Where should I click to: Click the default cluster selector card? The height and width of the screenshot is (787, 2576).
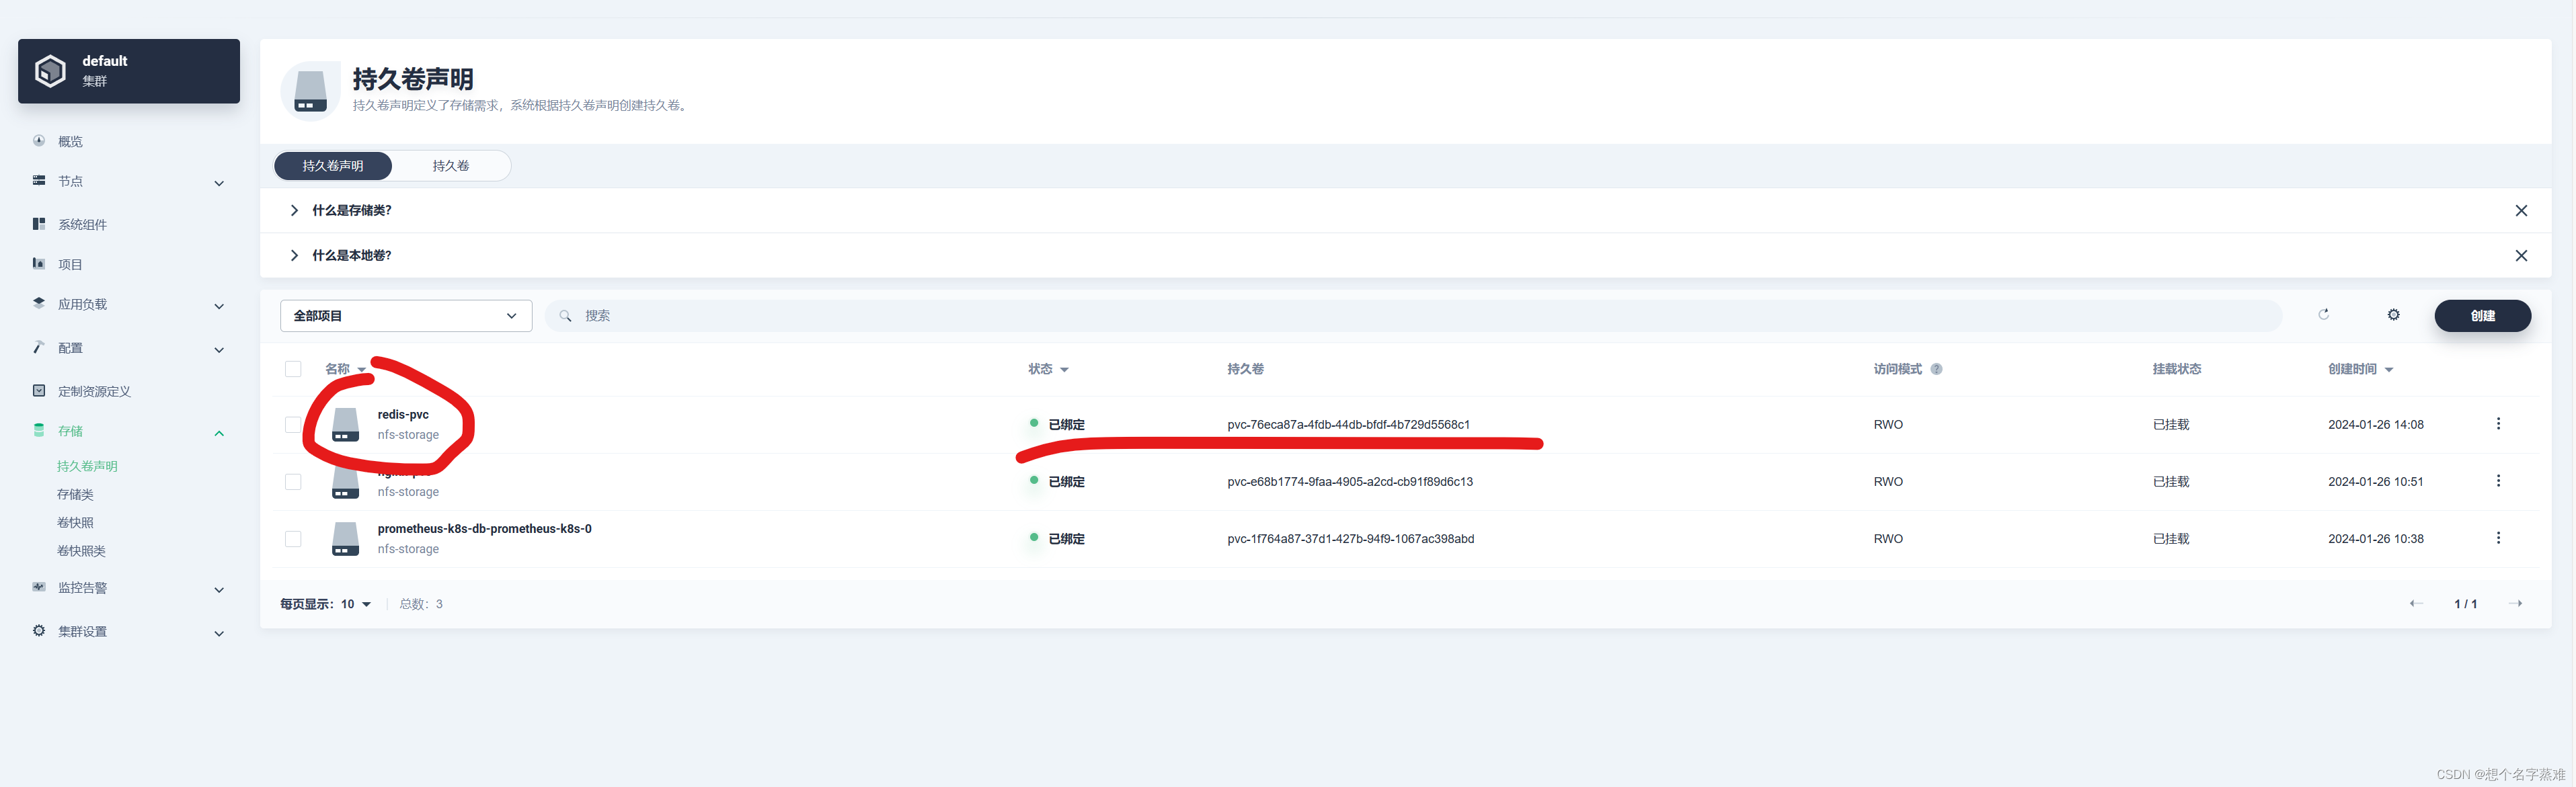point(129,71)
